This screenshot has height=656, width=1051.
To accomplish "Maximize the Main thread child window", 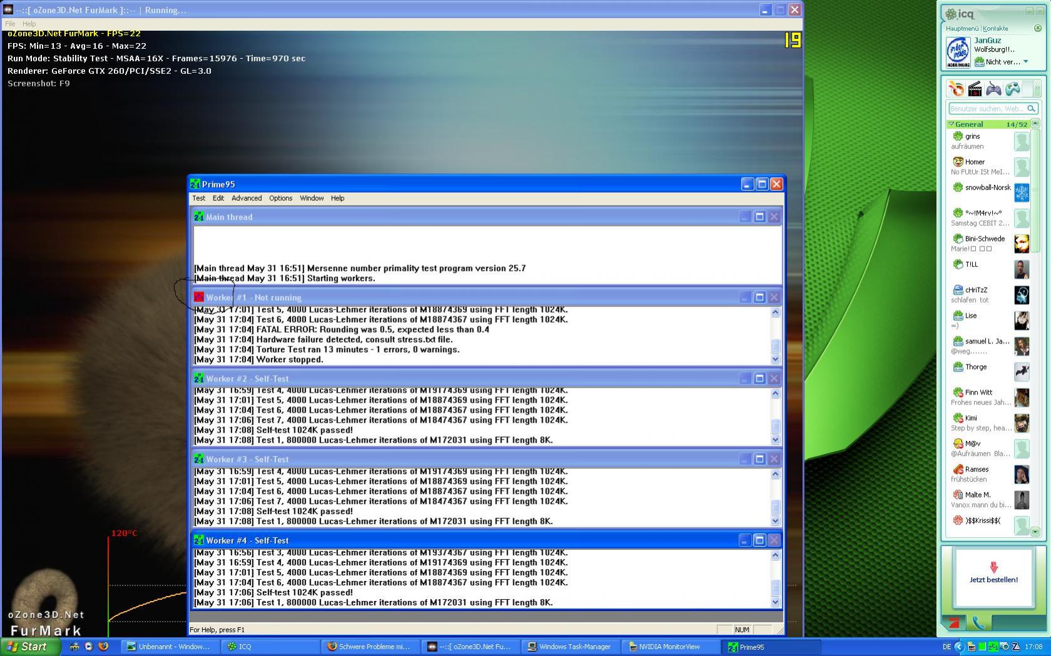I will [759, 216].
